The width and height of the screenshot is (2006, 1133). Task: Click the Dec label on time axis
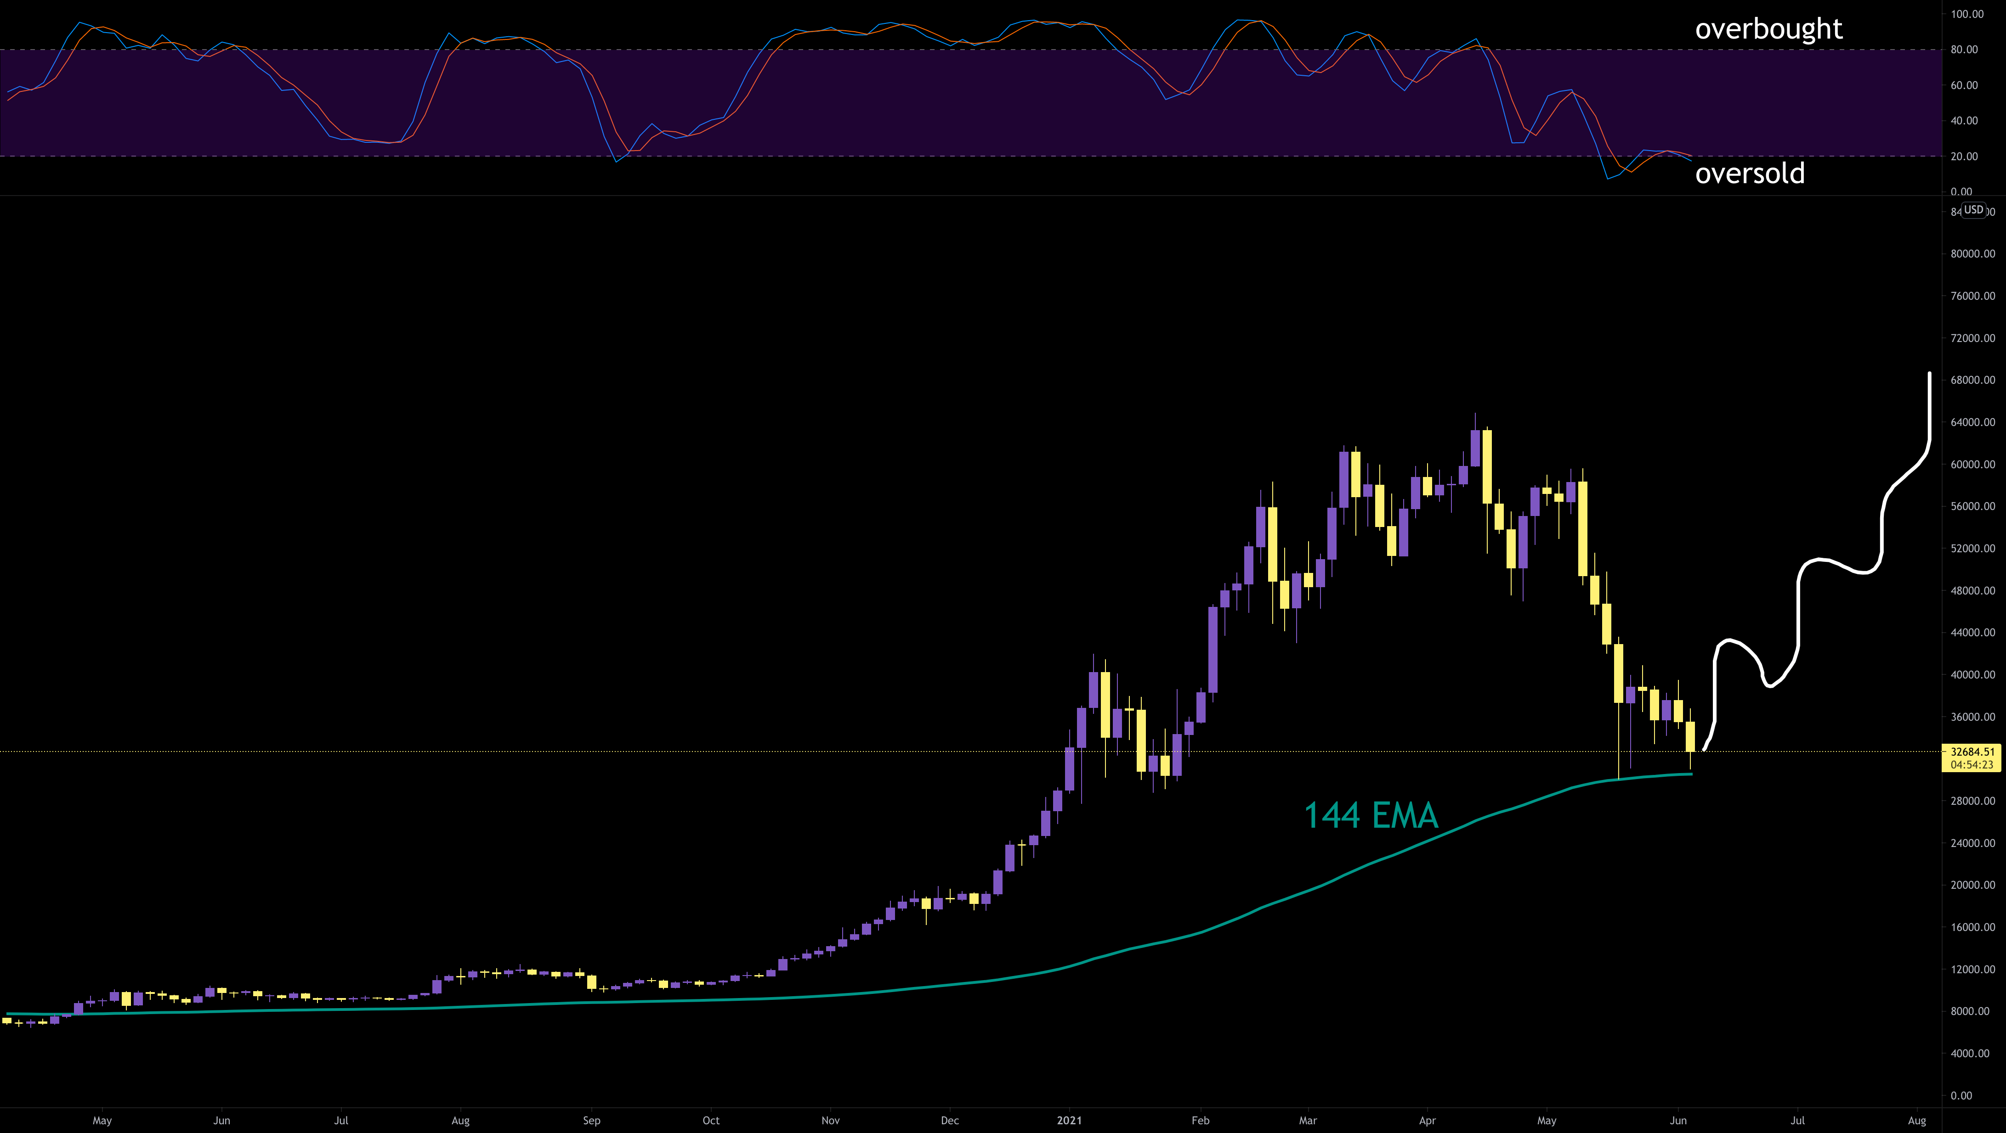tap(950, 1121)
